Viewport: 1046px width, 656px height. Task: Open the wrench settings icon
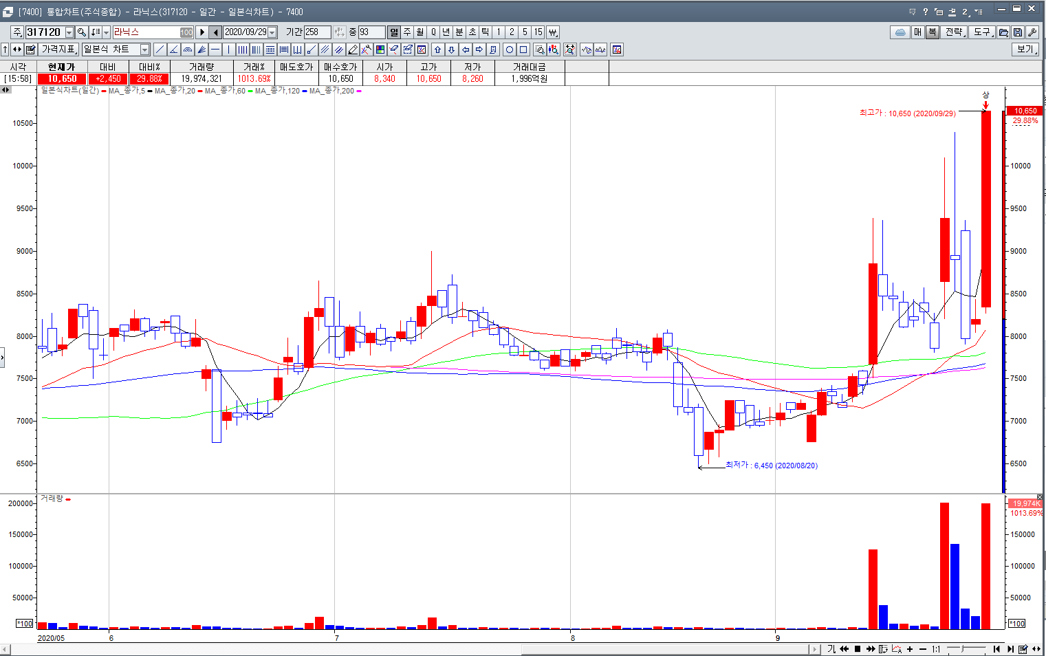click(1032, 32)
